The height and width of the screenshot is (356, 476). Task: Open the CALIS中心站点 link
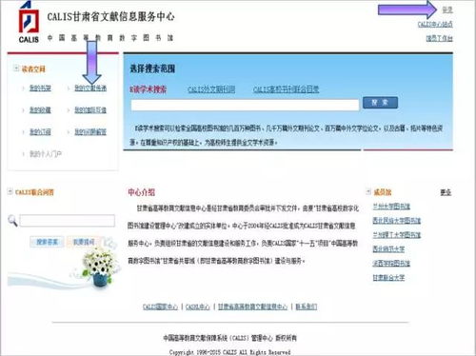435,24
